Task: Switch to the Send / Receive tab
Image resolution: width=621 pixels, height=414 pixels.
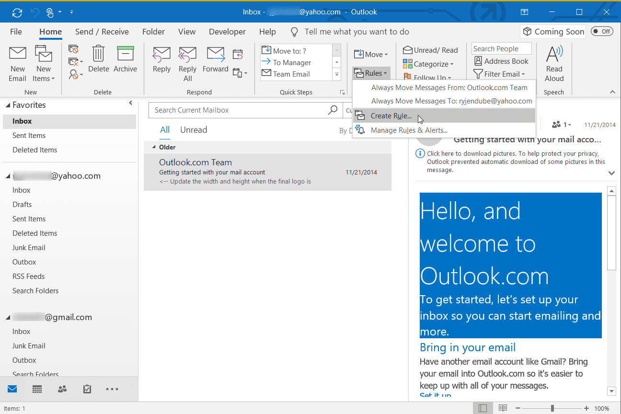Action: (102, 32)
